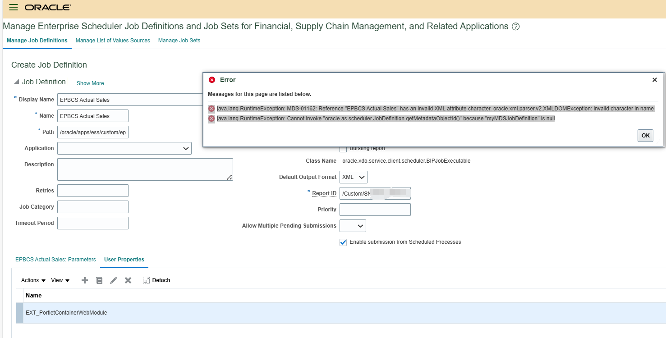Click the Display Name input field

(130, 100)
